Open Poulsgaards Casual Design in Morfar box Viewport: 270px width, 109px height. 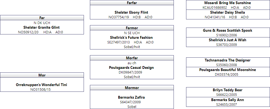[131, 67]
